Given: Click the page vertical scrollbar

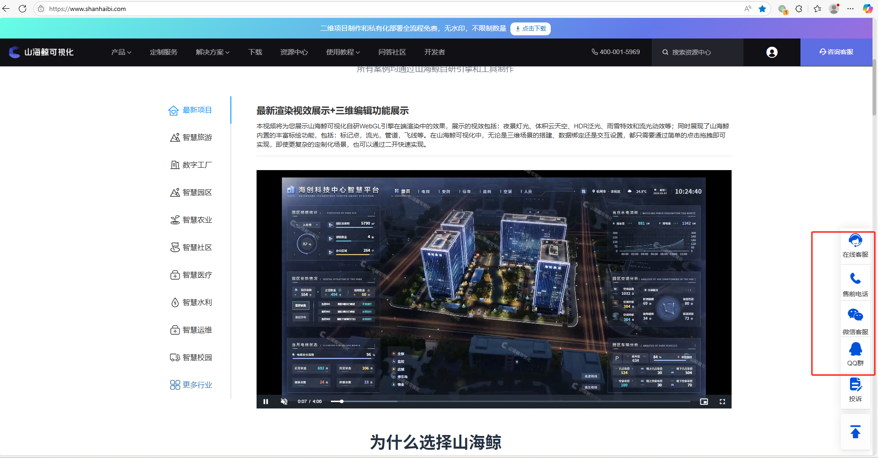Looking at the screenshot, I should (x=875, y=87).
